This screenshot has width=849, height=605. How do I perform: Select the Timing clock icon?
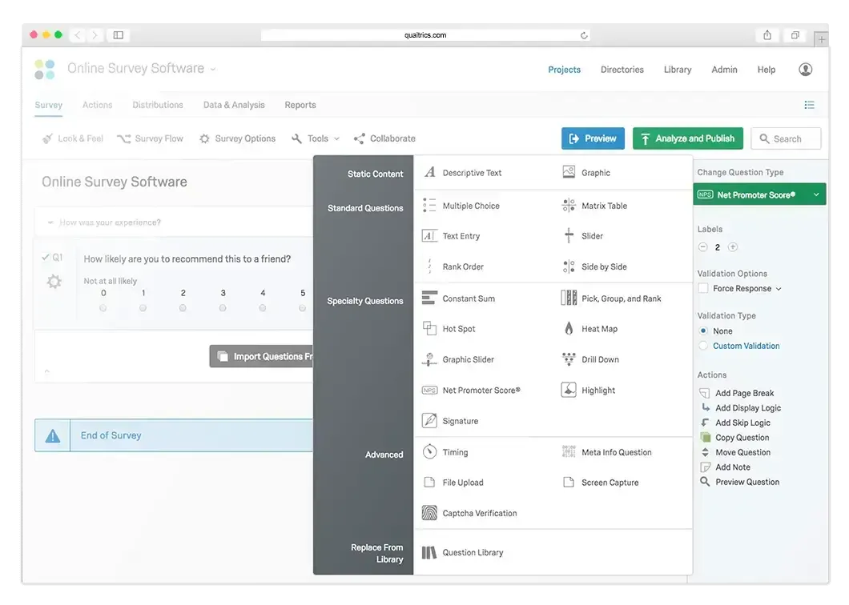[429, 451]
